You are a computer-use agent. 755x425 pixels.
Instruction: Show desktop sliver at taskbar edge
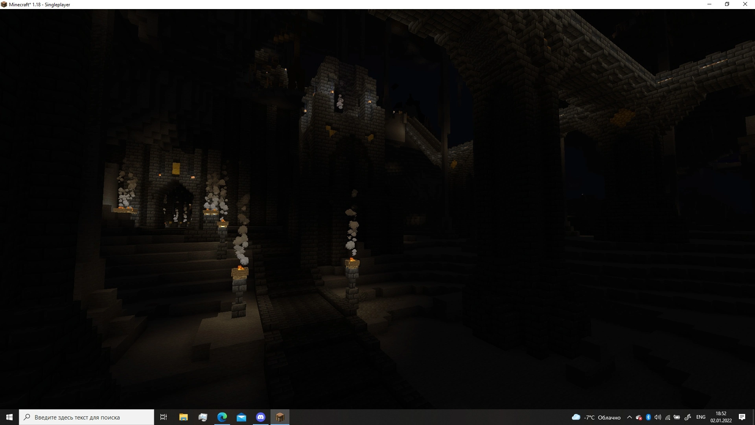click(x=753, y=417)
